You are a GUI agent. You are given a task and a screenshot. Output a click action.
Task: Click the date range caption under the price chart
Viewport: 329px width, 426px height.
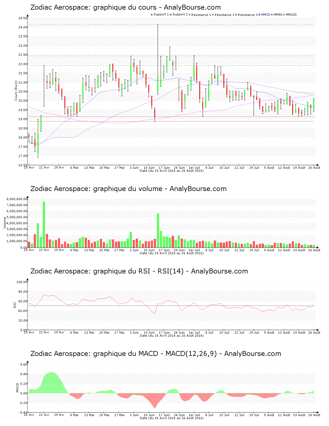[172, 171]
